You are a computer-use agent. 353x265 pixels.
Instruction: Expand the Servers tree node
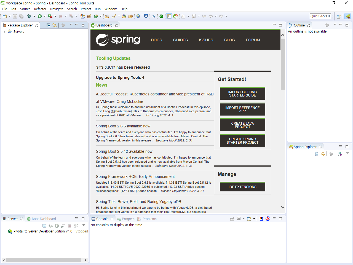point(4,32)
